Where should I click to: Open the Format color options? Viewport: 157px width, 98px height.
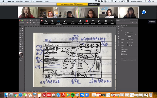87,22
